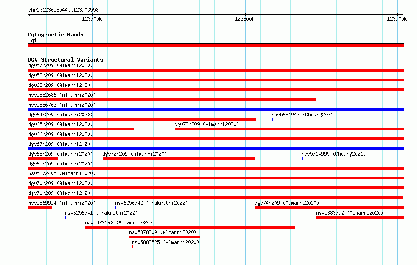Viewport: 417px width, 265px height.
Task: Click the dgv74n209 (Almarri2020) label
Action: point(287,203)
